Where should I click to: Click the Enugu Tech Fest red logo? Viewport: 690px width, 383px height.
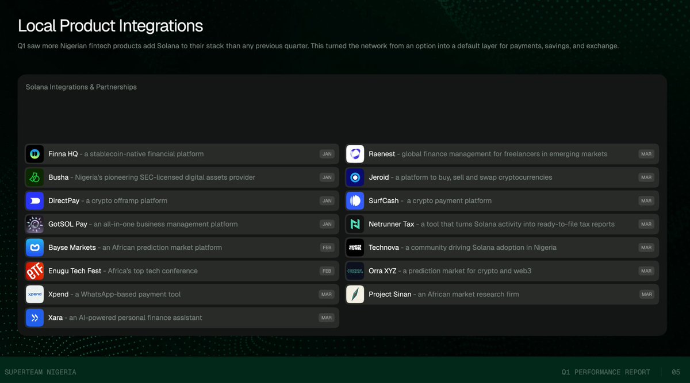coord(34,271)
